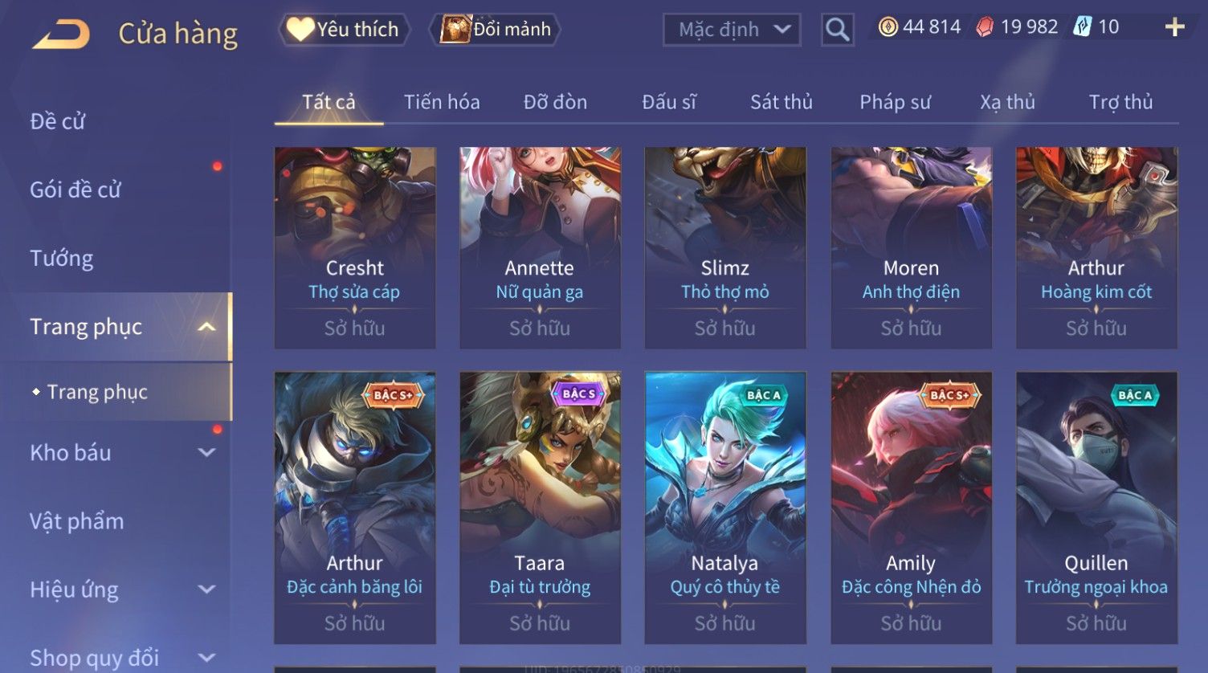Tap the gold coin balance icon

pos(888,27)
